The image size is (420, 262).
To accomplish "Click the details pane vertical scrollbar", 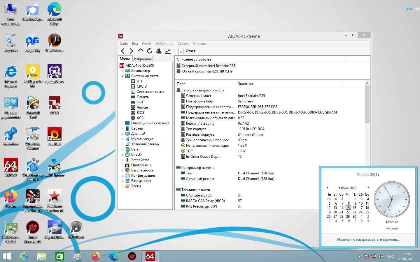I will tap(367, 104).
